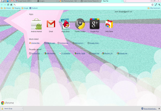Viewport: 161px width, 111px height.
Task: Go to the Home page
Action: [11, 5]
